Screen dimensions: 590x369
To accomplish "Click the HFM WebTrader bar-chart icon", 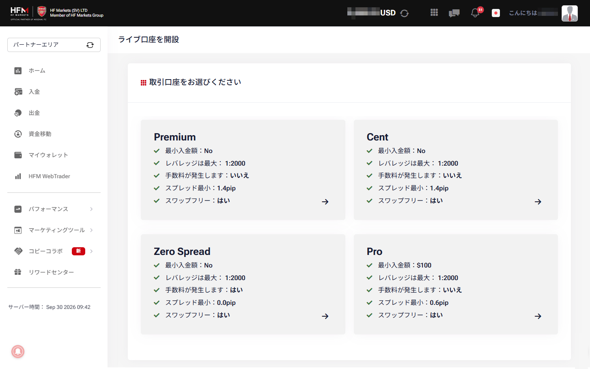I will pyautogui.click(x=18, y=176).
